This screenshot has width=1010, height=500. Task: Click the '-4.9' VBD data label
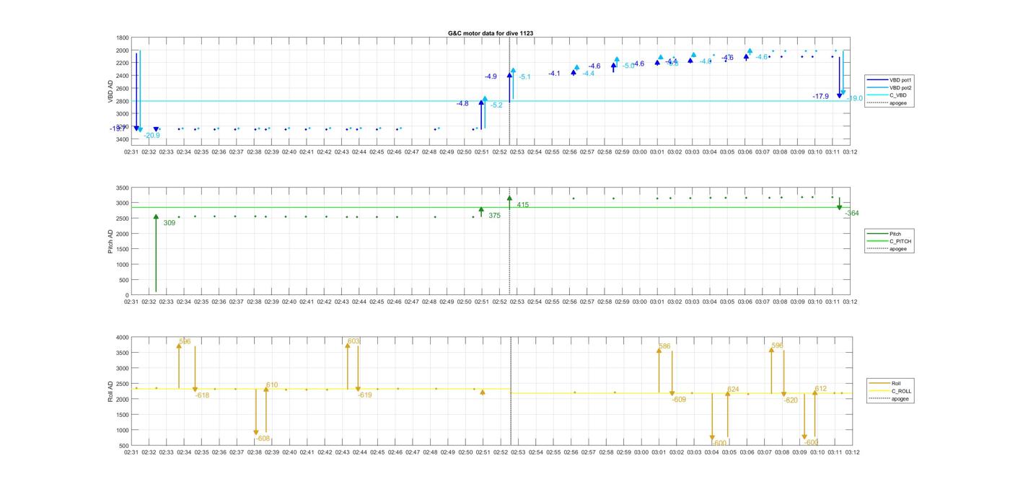pos(491,76)
